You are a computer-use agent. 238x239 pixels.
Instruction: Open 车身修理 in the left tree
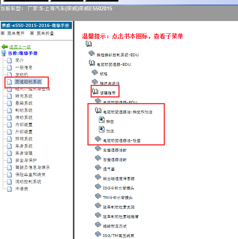click(x=24, y=153)
